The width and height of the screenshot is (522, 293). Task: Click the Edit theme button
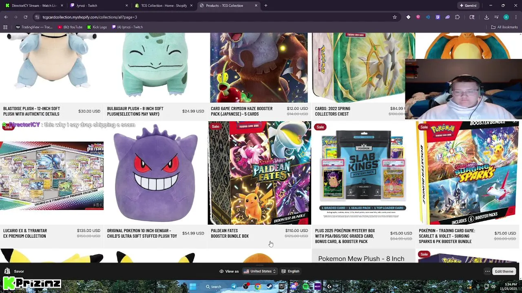(x=504, y=271)
